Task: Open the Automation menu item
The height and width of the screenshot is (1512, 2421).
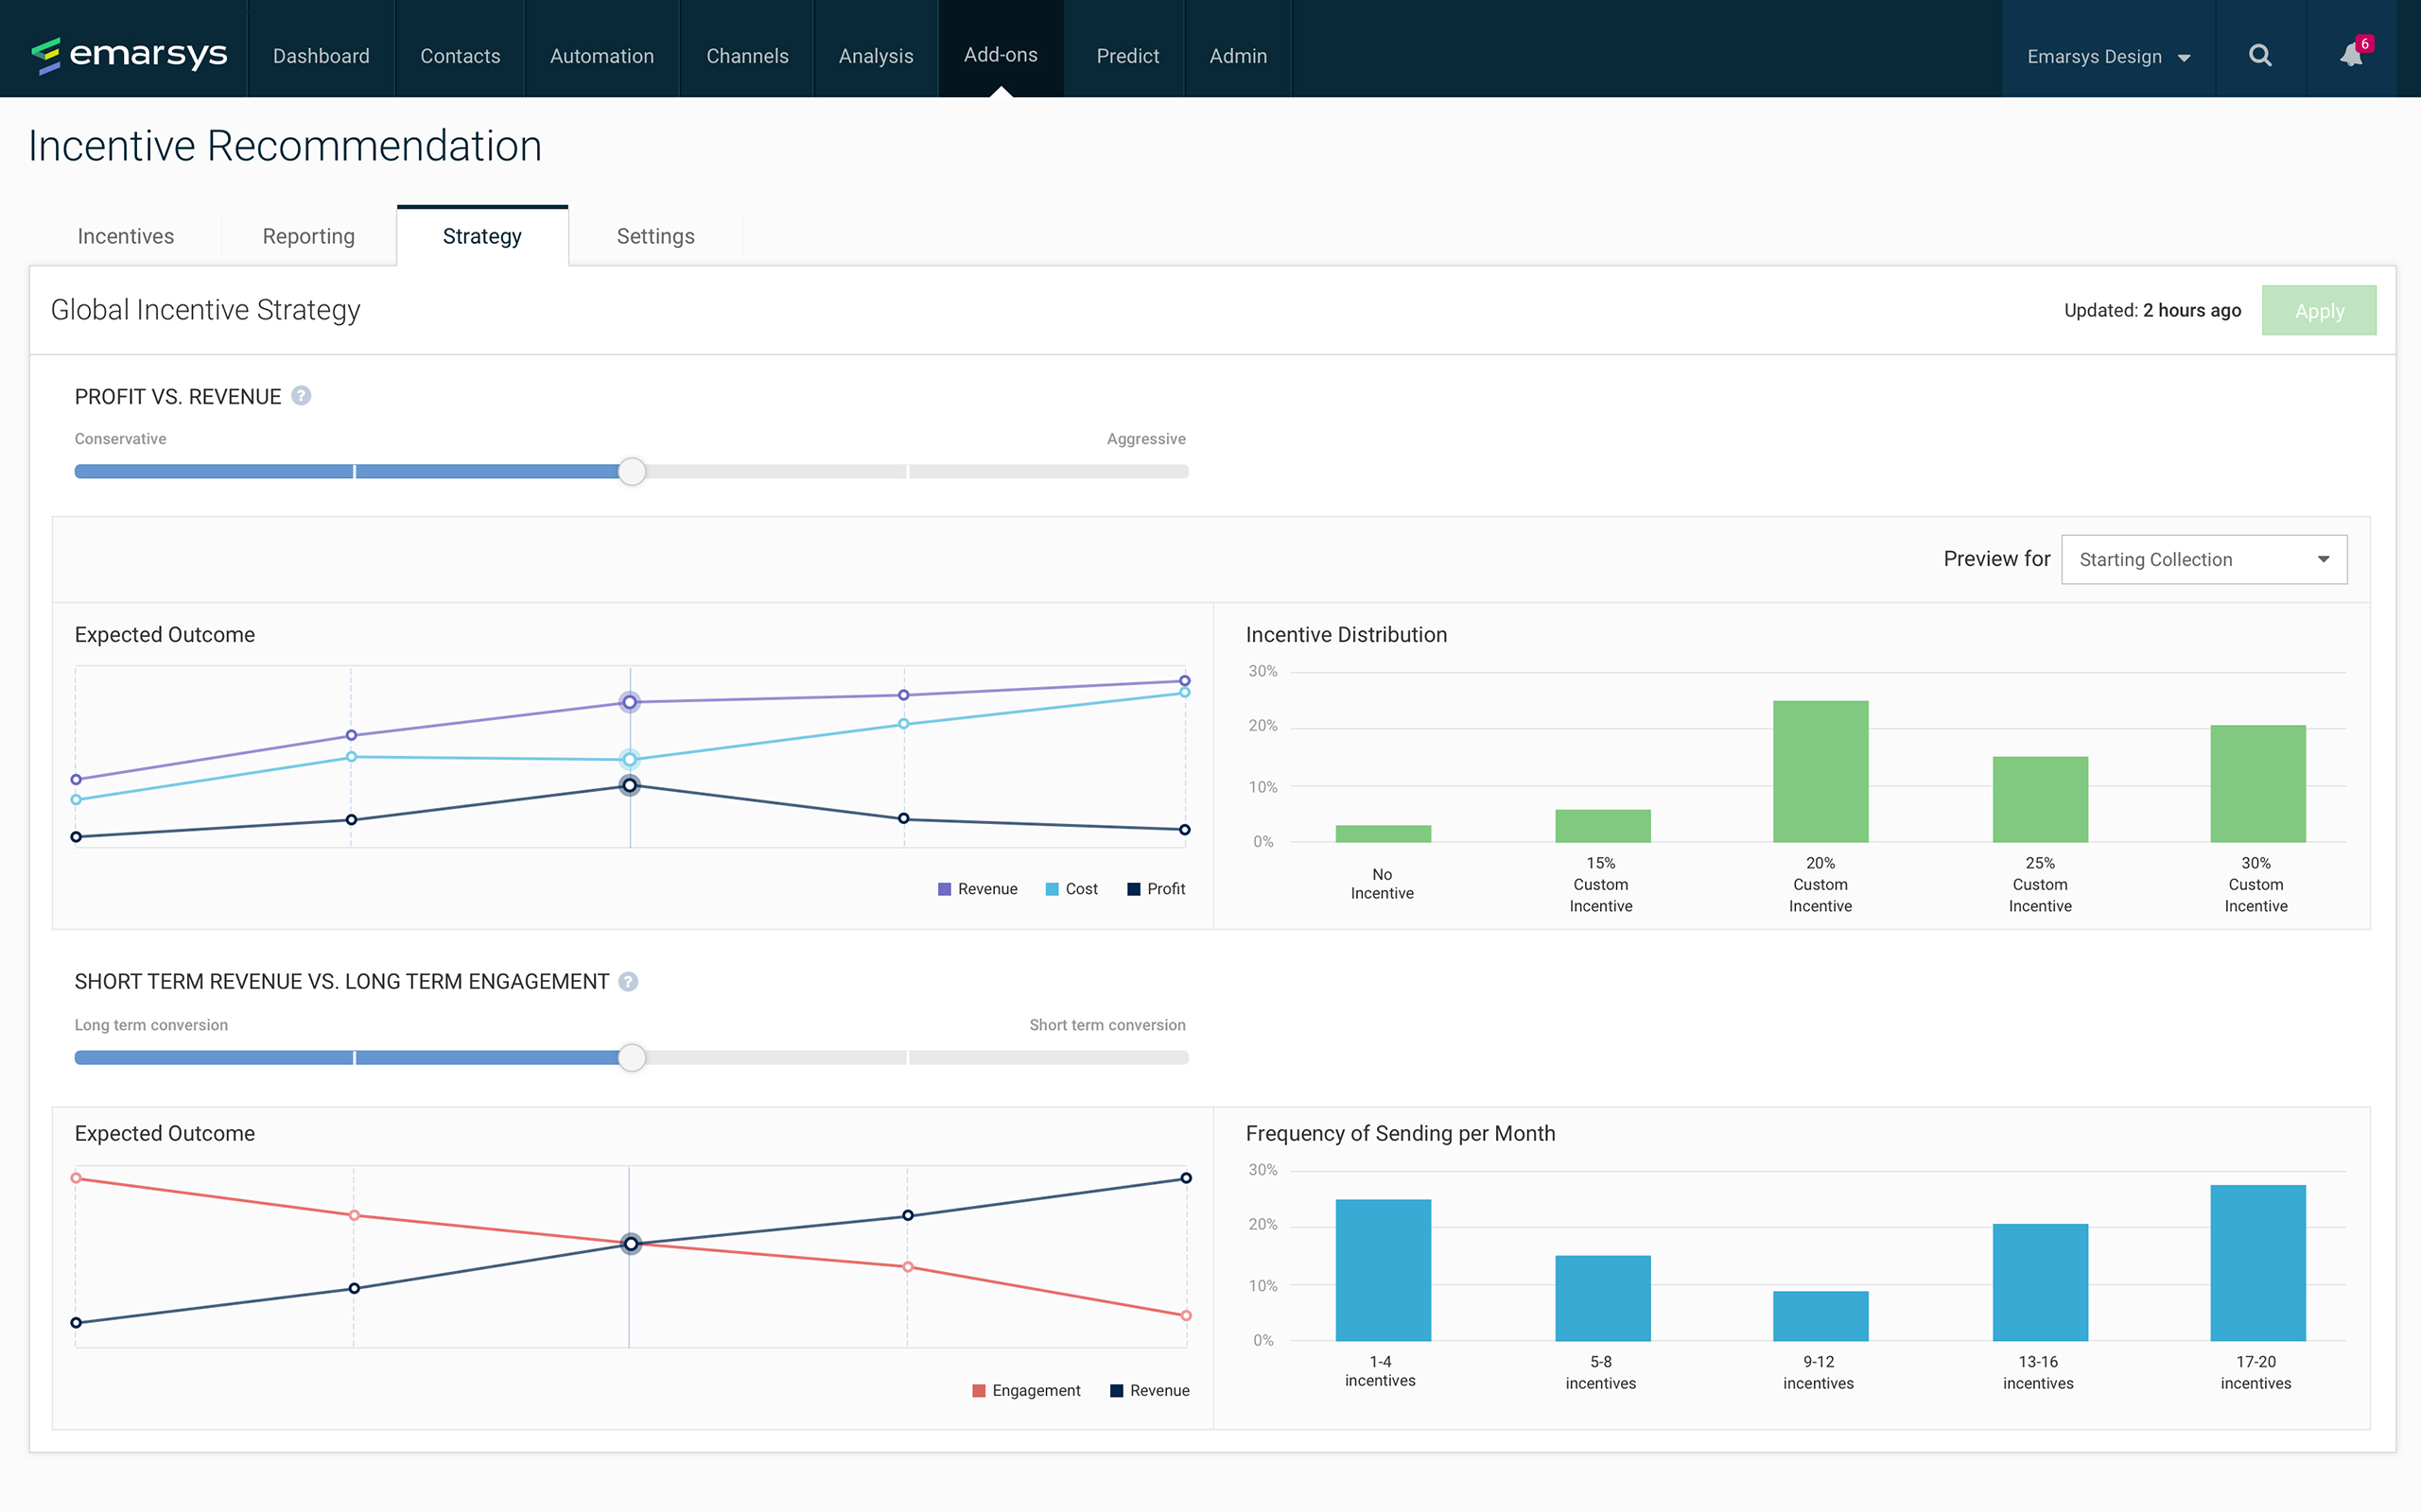Action: (601, 56)
